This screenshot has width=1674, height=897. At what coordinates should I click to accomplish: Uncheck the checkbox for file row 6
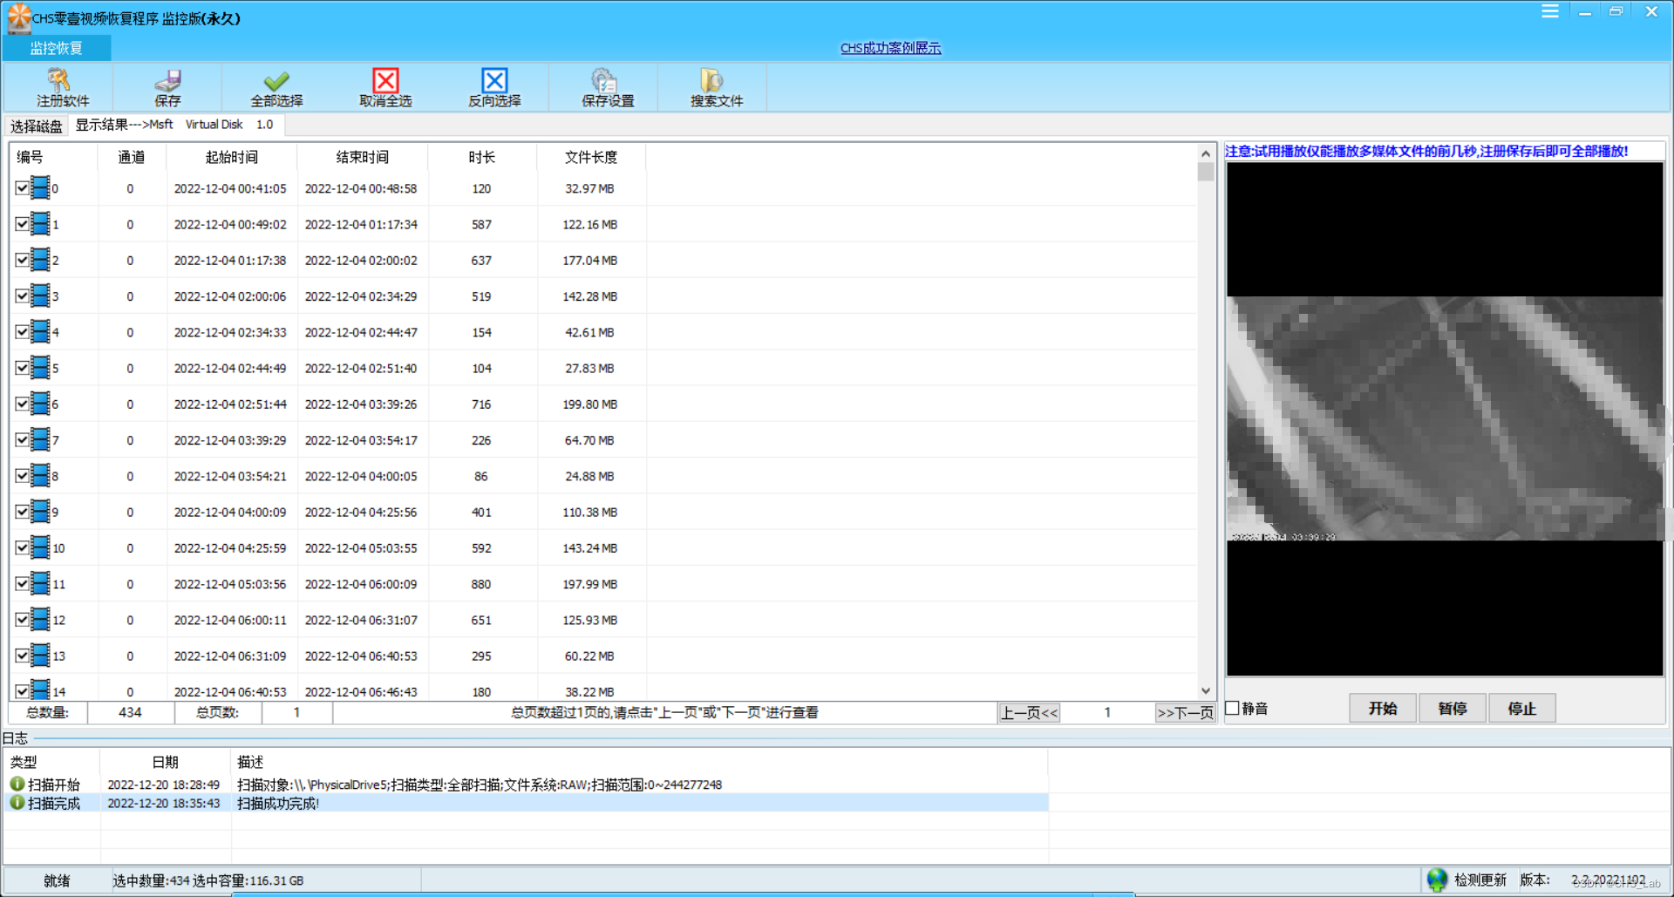[x=22, y=404]
